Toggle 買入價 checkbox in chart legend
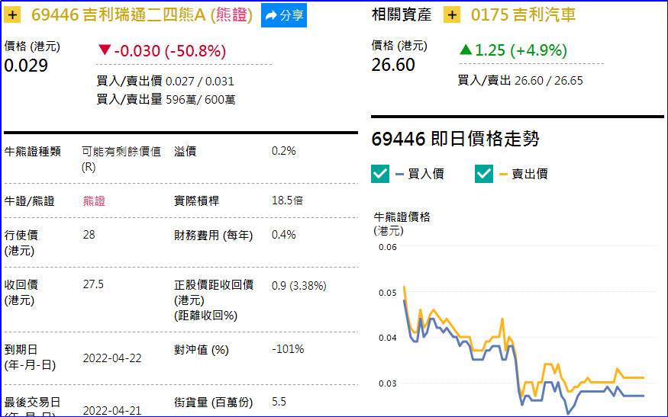Screen dimensions: 668x417 tap(380, 174)
